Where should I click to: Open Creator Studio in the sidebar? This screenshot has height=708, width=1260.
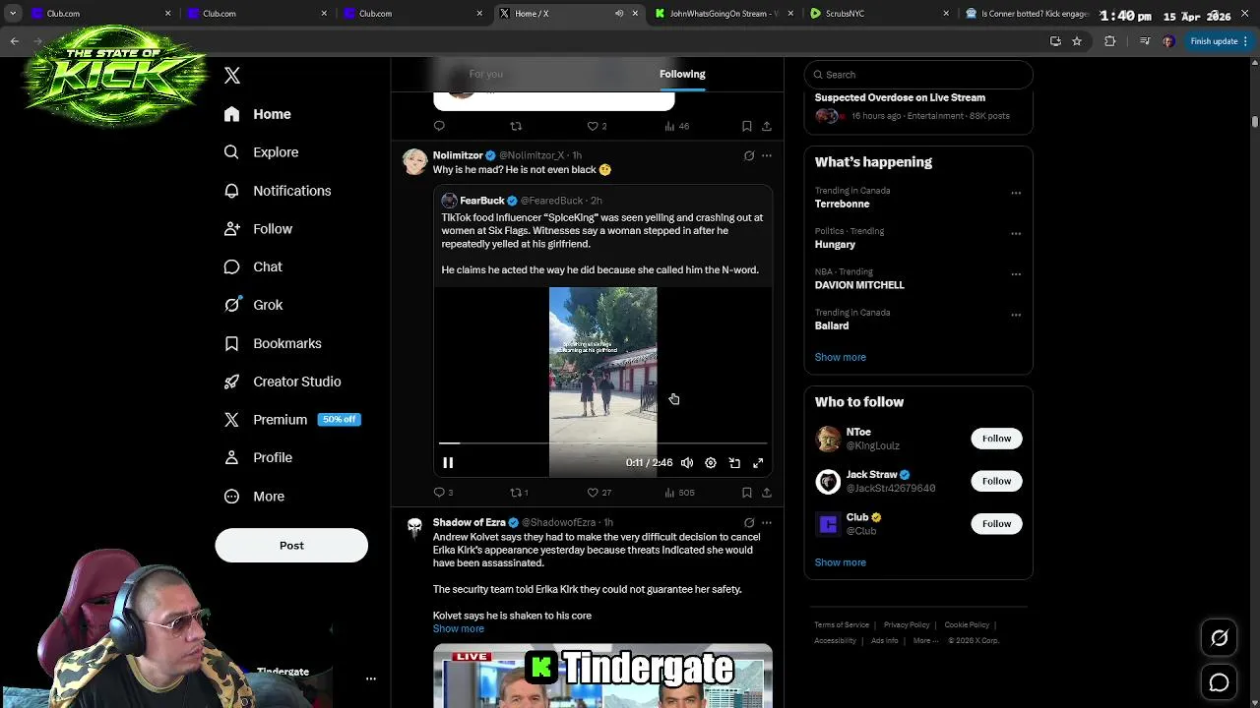tap(283, 382)
